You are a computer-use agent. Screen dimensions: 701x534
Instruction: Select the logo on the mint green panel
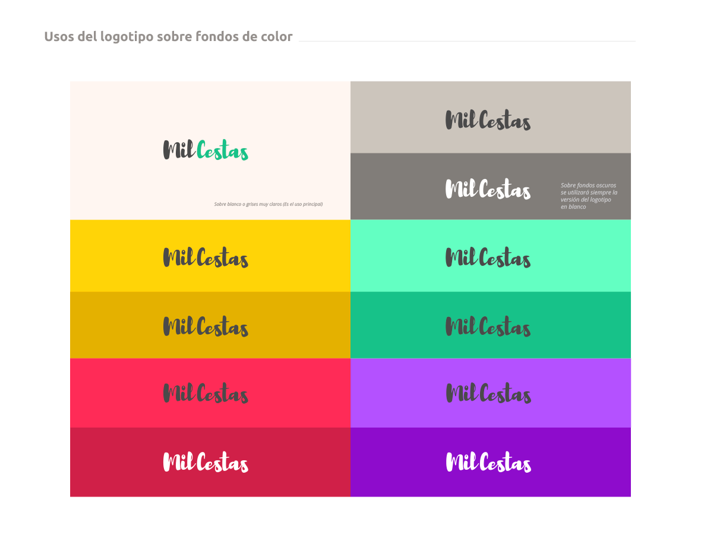click(488, 257)
